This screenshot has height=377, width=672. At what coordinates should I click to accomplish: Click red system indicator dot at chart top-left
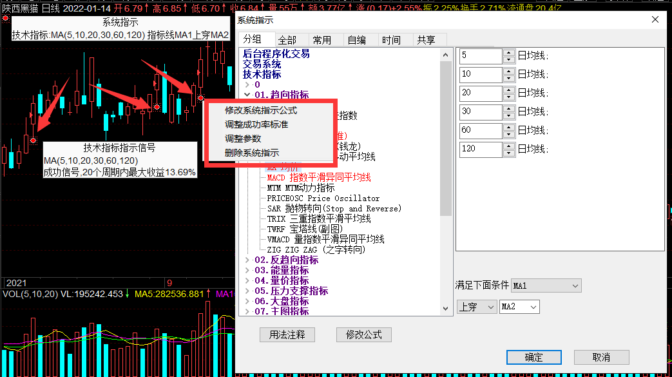(5, 18)
